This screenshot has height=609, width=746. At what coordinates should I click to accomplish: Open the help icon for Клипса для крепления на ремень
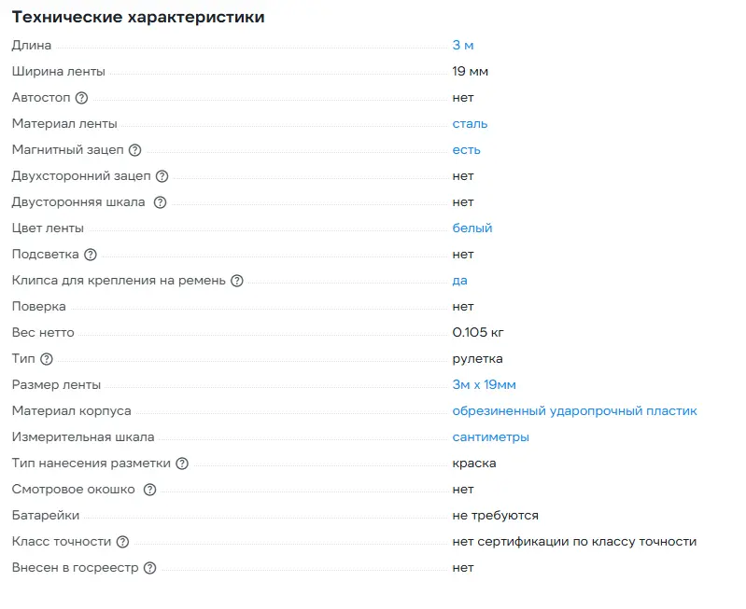pos(236,281)
